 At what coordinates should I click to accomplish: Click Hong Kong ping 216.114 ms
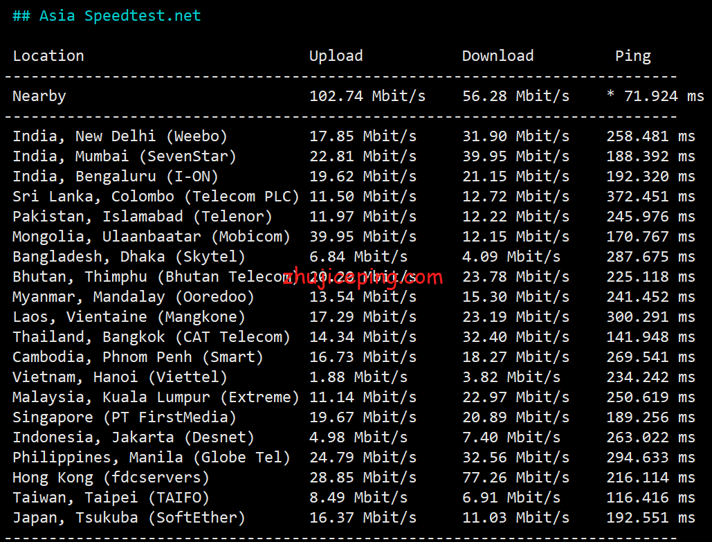pos(650,477)
